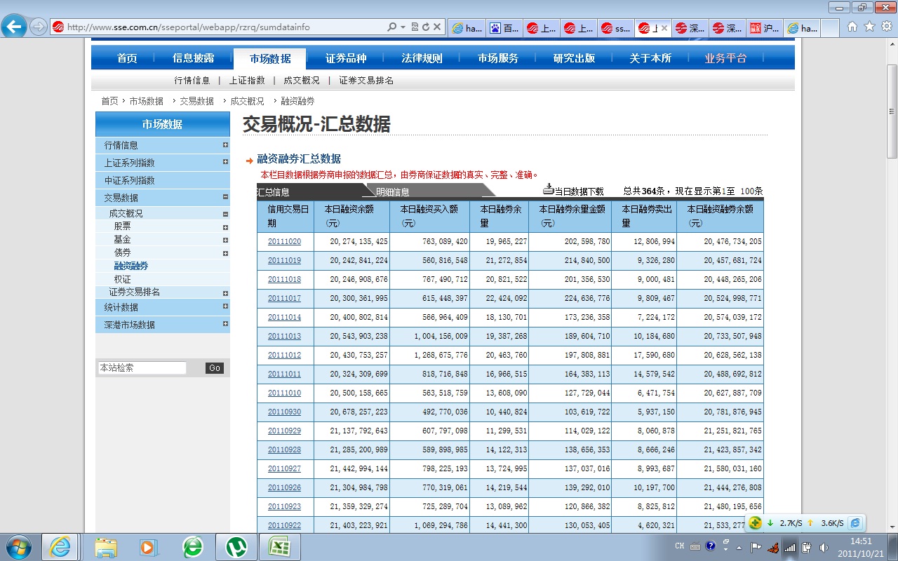Image resolution: width=898 pixels, height=561 pixels.
Task: Click blue help question mark tray icon
Action: (x=711, y=546)
